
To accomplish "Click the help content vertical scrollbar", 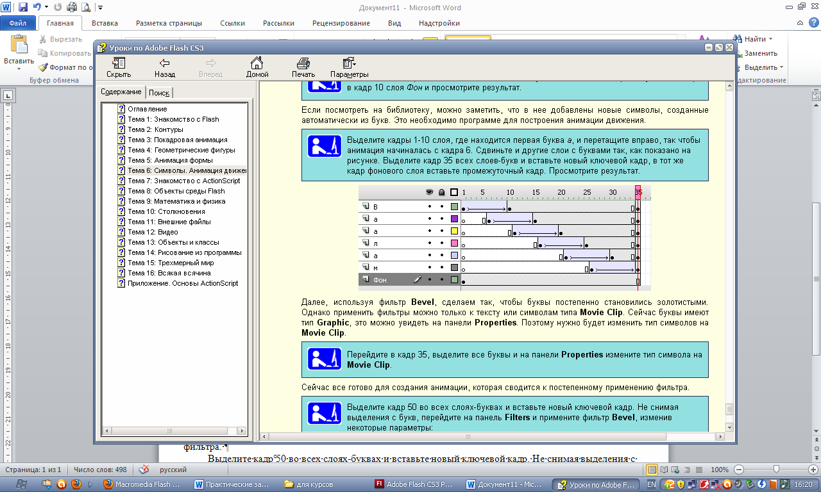I will 730,256.
